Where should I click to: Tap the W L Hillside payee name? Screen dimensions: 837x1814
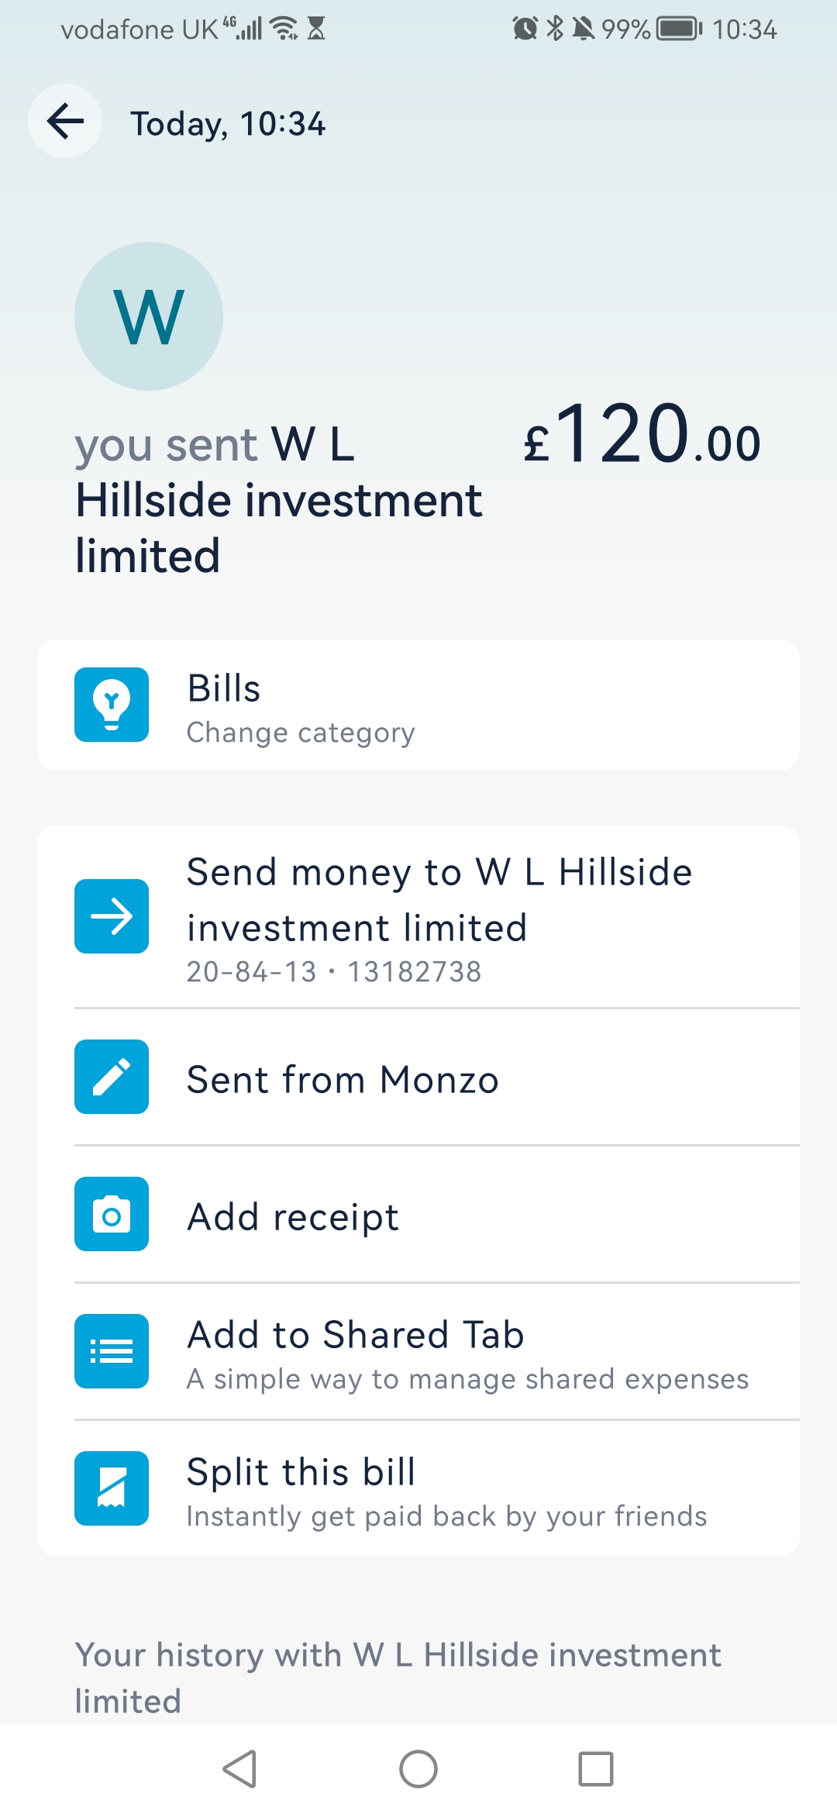279,500
